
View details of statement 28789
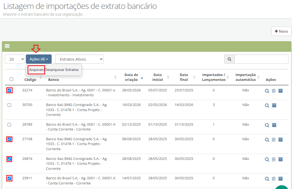[x=267, y=125]
